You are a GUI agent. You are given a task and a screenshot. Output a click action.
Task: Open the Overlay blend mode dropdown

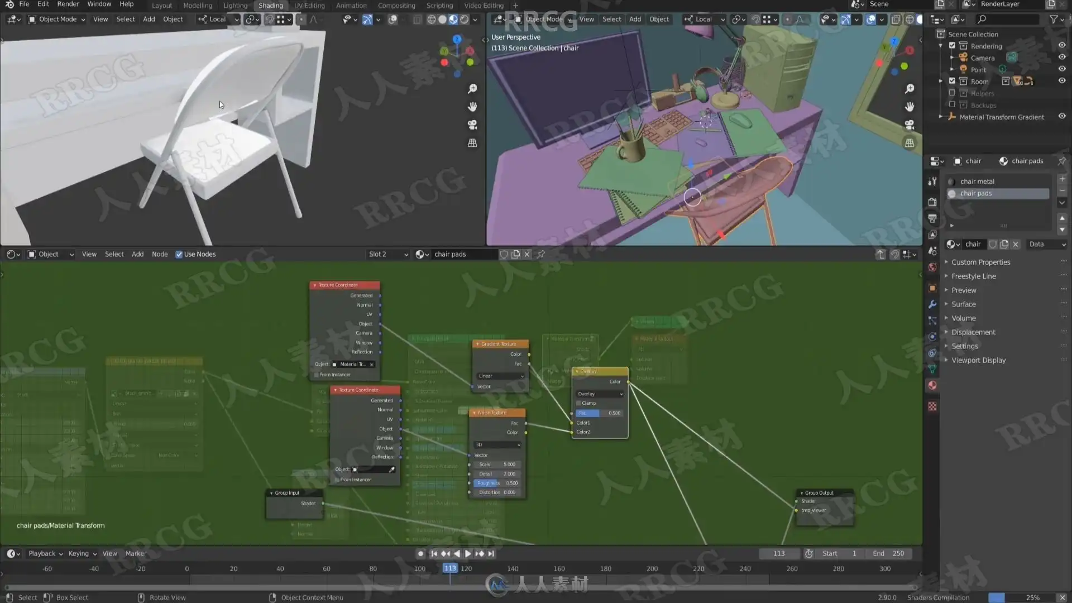coord(600,394)
